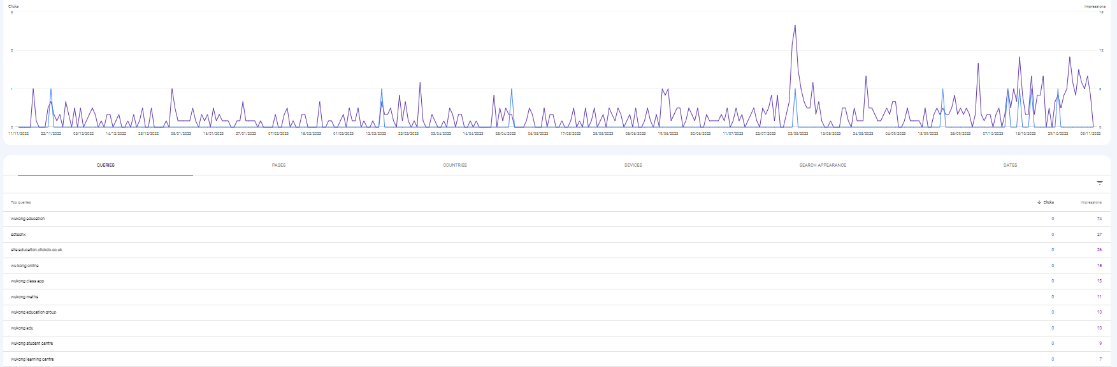The width and height of the screenshot is (1117, 367).
Task: Click the 'site:education.clickdo.co.uk' query
Action: click(37, 250)
